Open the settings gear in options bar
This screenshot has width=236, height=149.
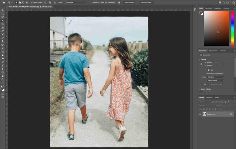(55, 3)
